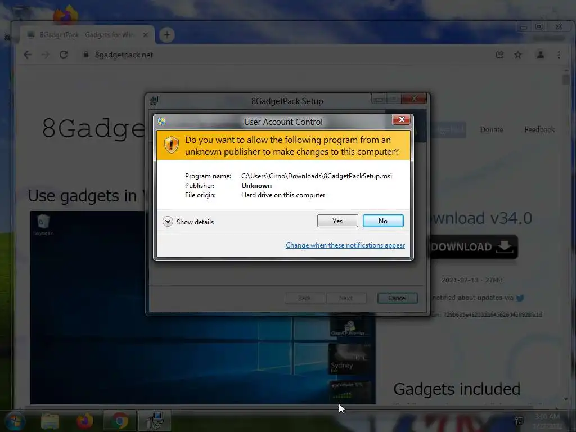
Task: Open 'Change when these notifications appear' link
Action: tap(345, 245)
